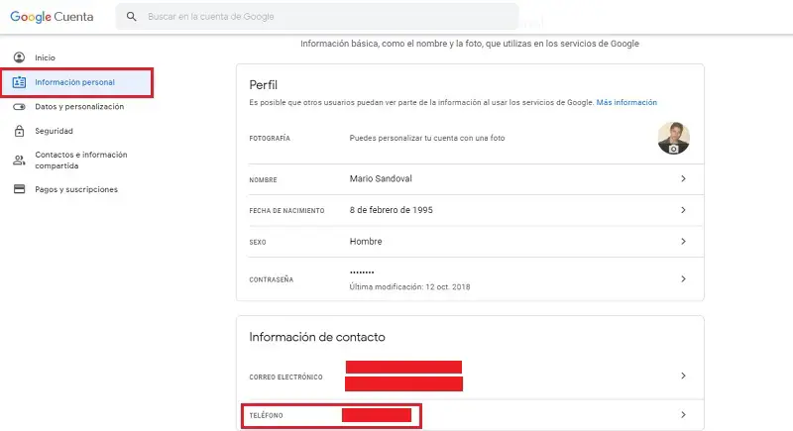Click the search magnifier icon
Screen dimensions: 793x431
(x=132, y=17)
